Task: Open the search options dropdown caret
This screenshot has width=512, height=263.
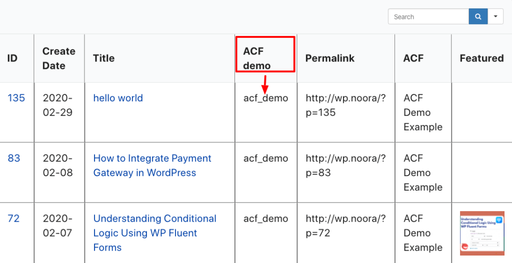Action: pyautogui.click(x=495, y=16)
